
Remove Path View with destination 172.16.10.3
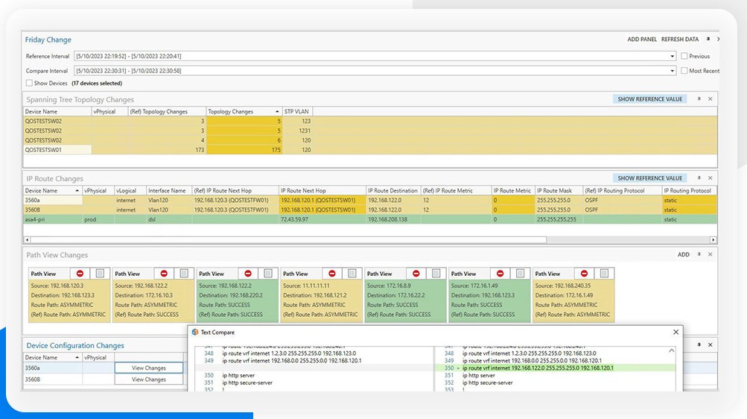(164, 273)
